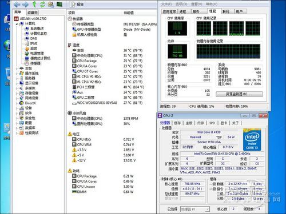Go back with AIDA64 blue left arrow
286x214 pixels.
(x=17, y=4)
